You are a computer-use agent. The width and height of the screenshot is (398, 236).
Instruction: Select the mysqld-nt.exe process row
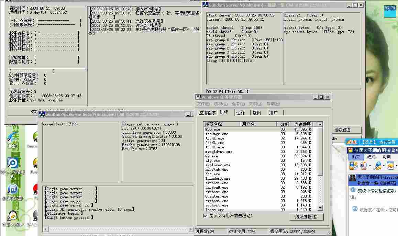point(219,151)
